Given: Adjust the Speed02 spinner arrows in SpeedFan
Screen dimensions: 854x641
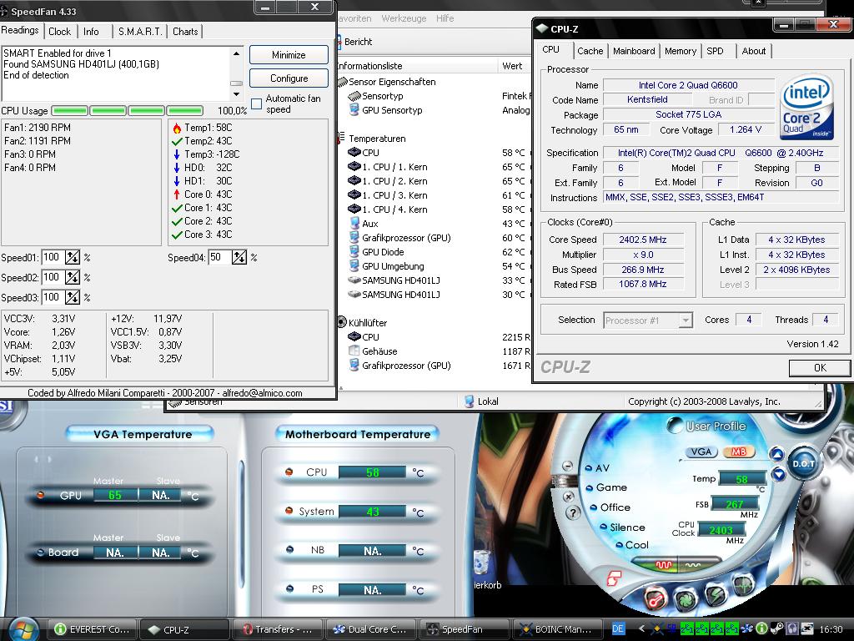Looking at the screenshot, I should click(73, 277).
